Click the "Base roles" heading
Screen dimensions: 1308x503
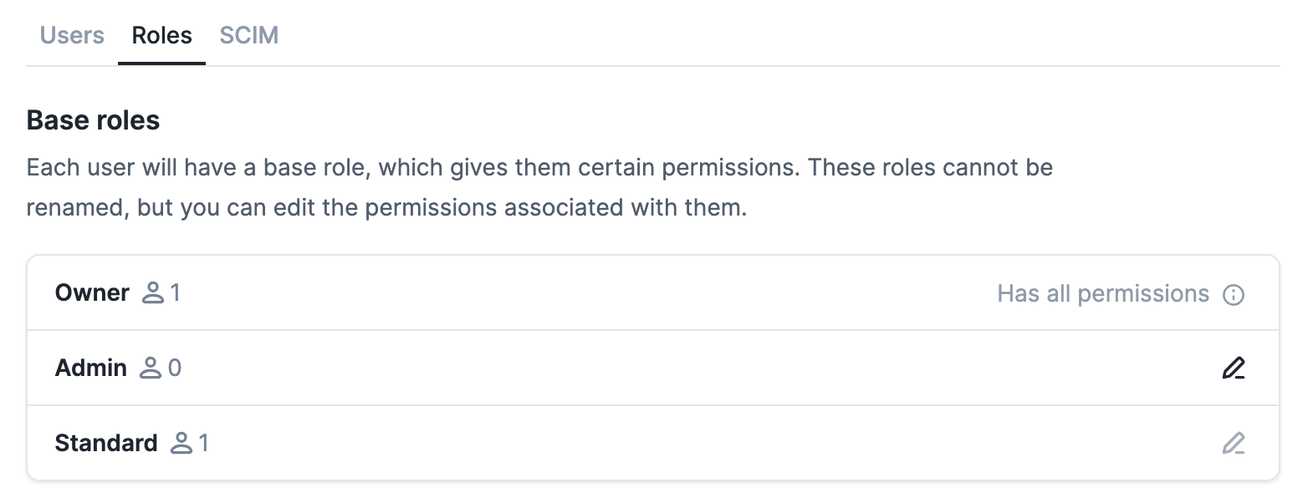pyautogui.click(x=93, y=120)
